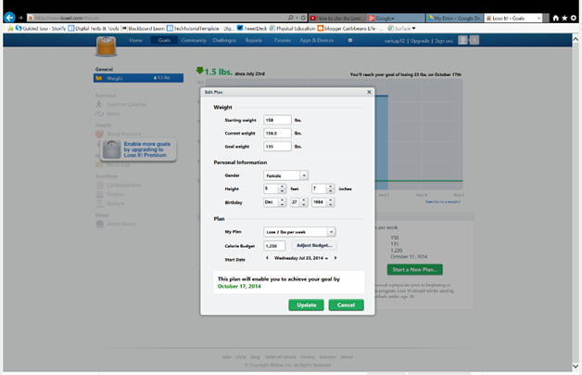Close the Edit Plan dialog
The width and height of the screenshot is (582, 375).
(369, 92)
